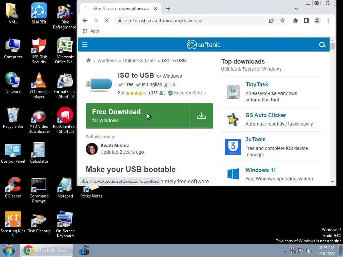The image size is (343, 257).
Task: Click the ISO to USB drive thumbnail
Action: [x=99, y=85]
